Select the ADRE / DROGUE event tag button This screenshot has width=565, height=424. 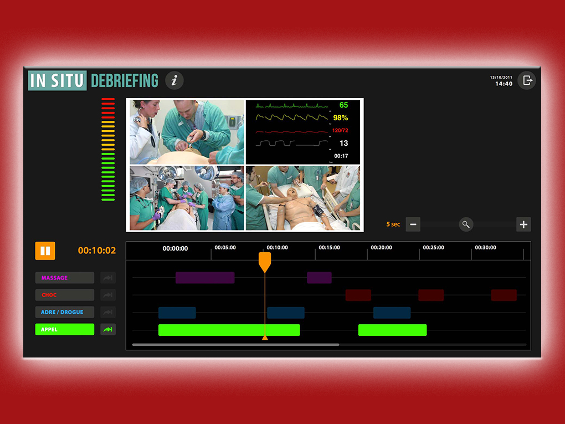65,312
